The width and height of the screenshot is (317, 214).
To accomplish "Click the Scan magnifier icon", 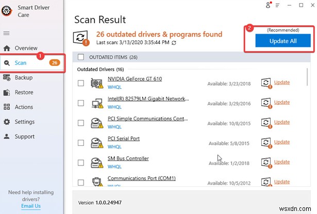I will coord(7,63).
